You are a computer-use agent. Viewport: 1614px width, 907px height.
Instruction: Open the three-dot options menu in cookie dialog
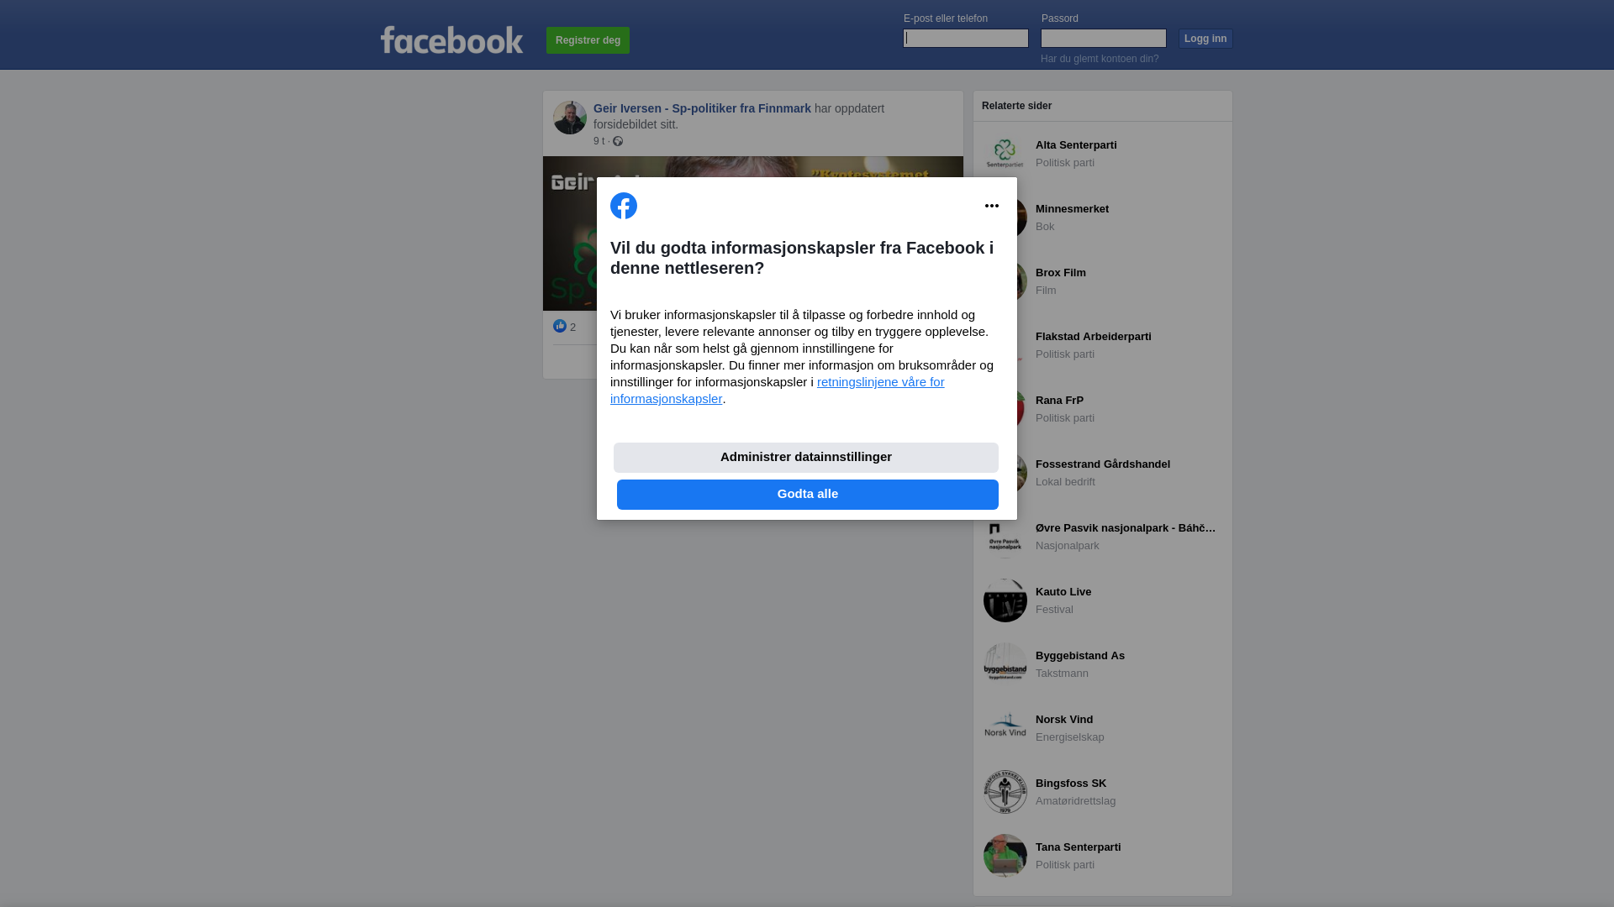pyautogui.click(x=992, y=206)
